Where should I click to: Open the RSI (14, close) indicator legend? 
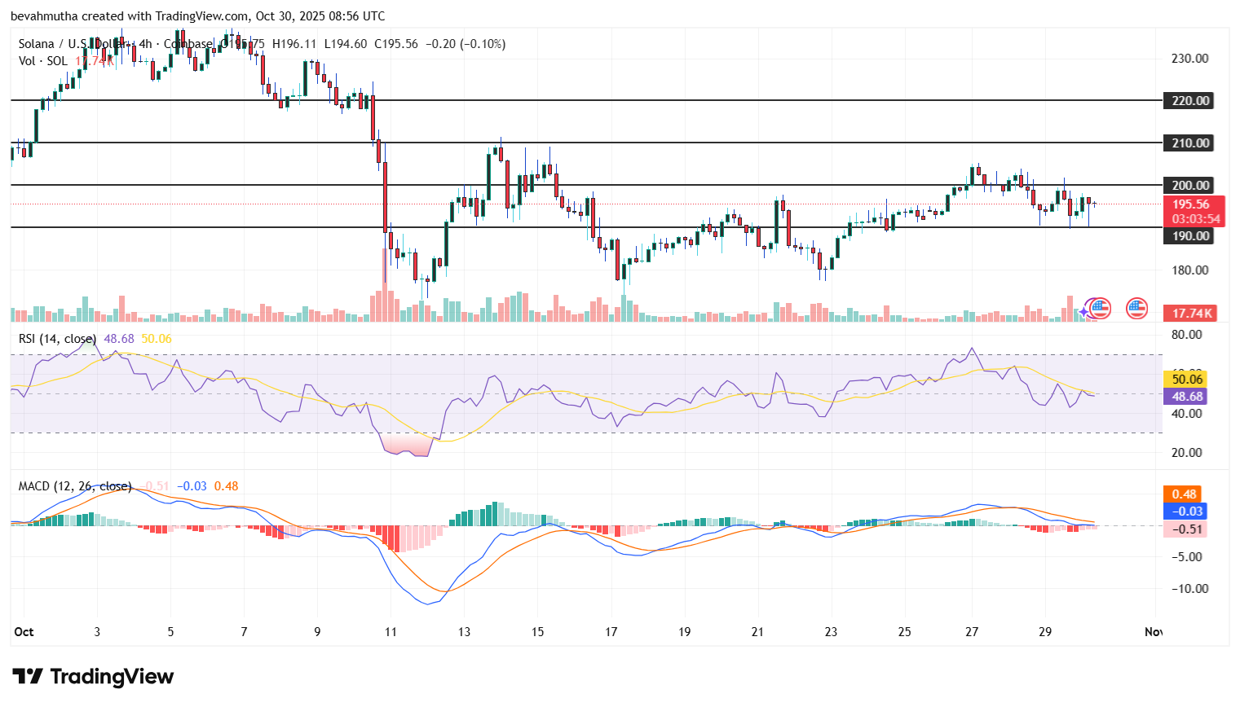click(57, 339)
